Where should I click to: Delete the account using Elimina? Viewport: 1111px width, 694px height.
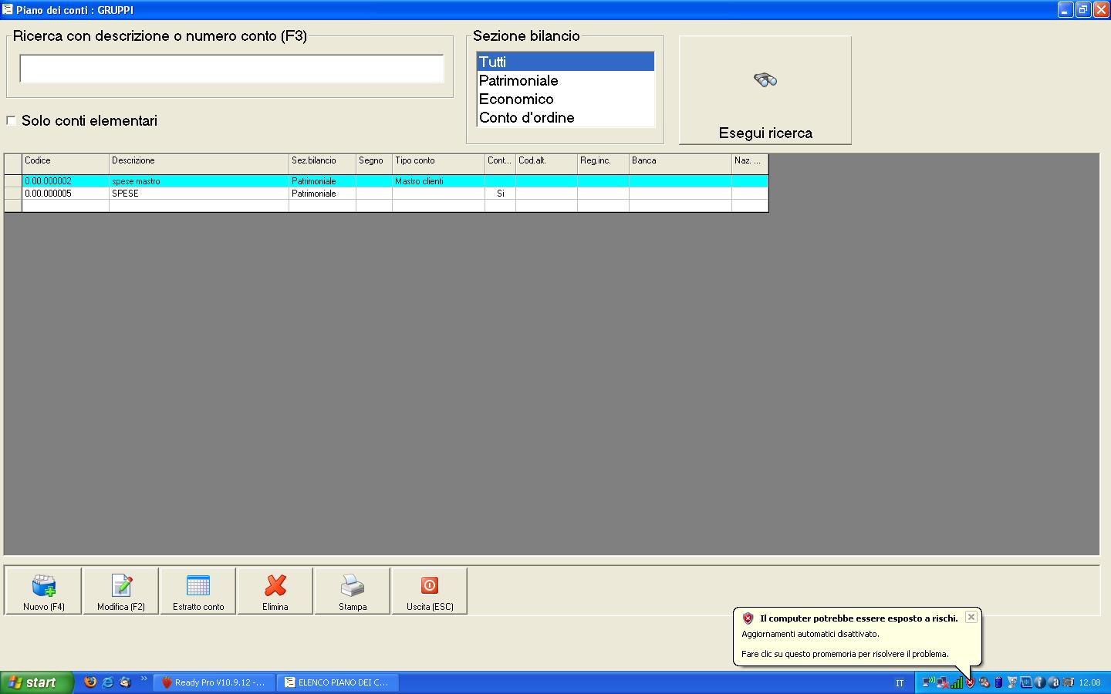[275, 591]
